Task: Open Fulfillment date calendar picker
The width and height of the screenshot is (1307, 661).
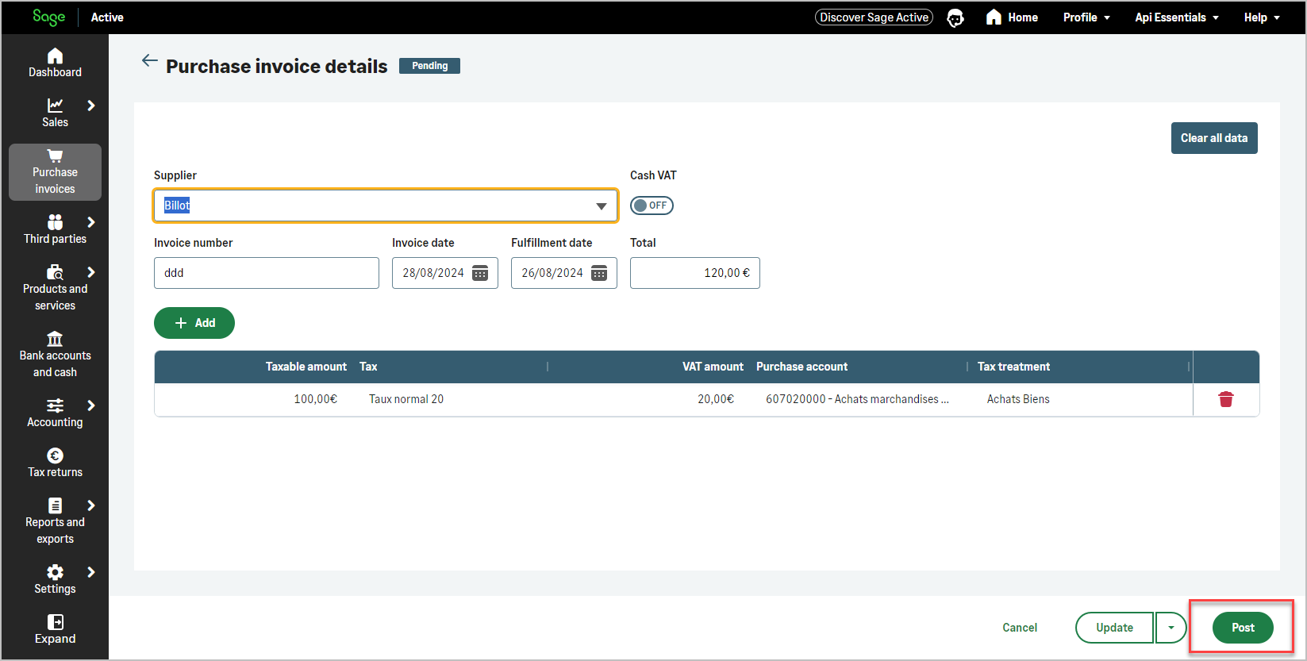Action: pos(599,273)
